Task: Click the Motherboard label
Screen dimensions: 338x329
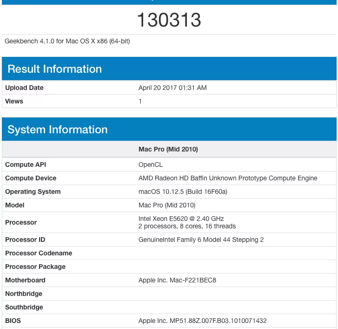Action: 25,280
